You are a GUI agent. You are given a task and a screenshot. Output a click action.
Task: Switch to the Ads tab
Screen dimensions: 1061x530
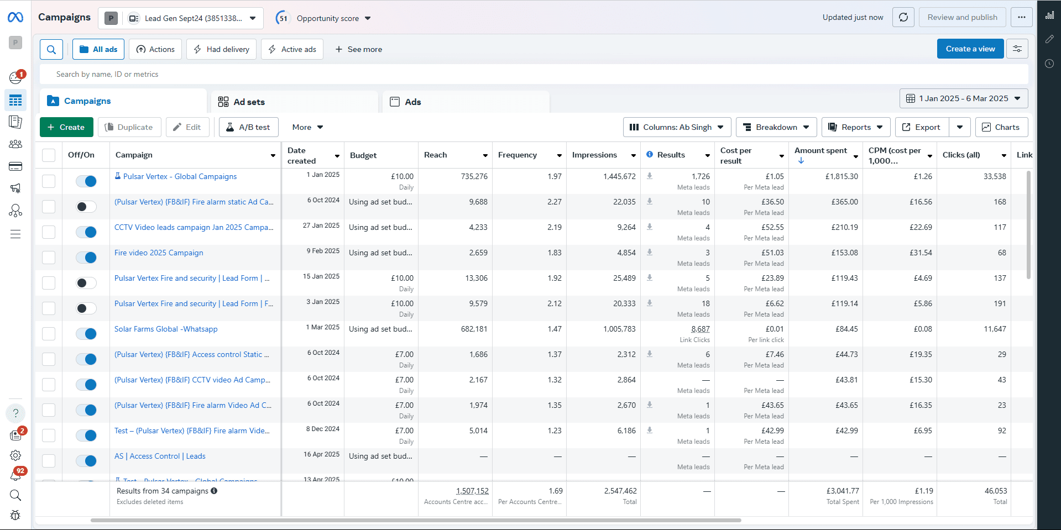point(412,102)
